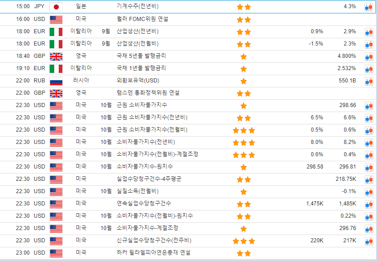Open chart icon for 소비자물가지수(전년비) row
The image size is (377, 261).
click(x=368, y=143)
